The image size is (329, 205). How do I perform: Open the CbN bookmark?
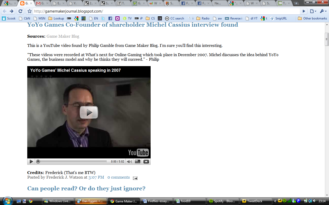pos(24,18)
